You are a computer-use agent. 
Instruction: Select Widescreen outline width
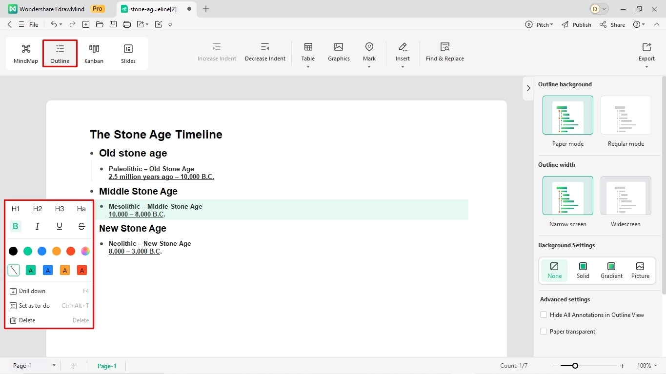(x=626, y=196)
